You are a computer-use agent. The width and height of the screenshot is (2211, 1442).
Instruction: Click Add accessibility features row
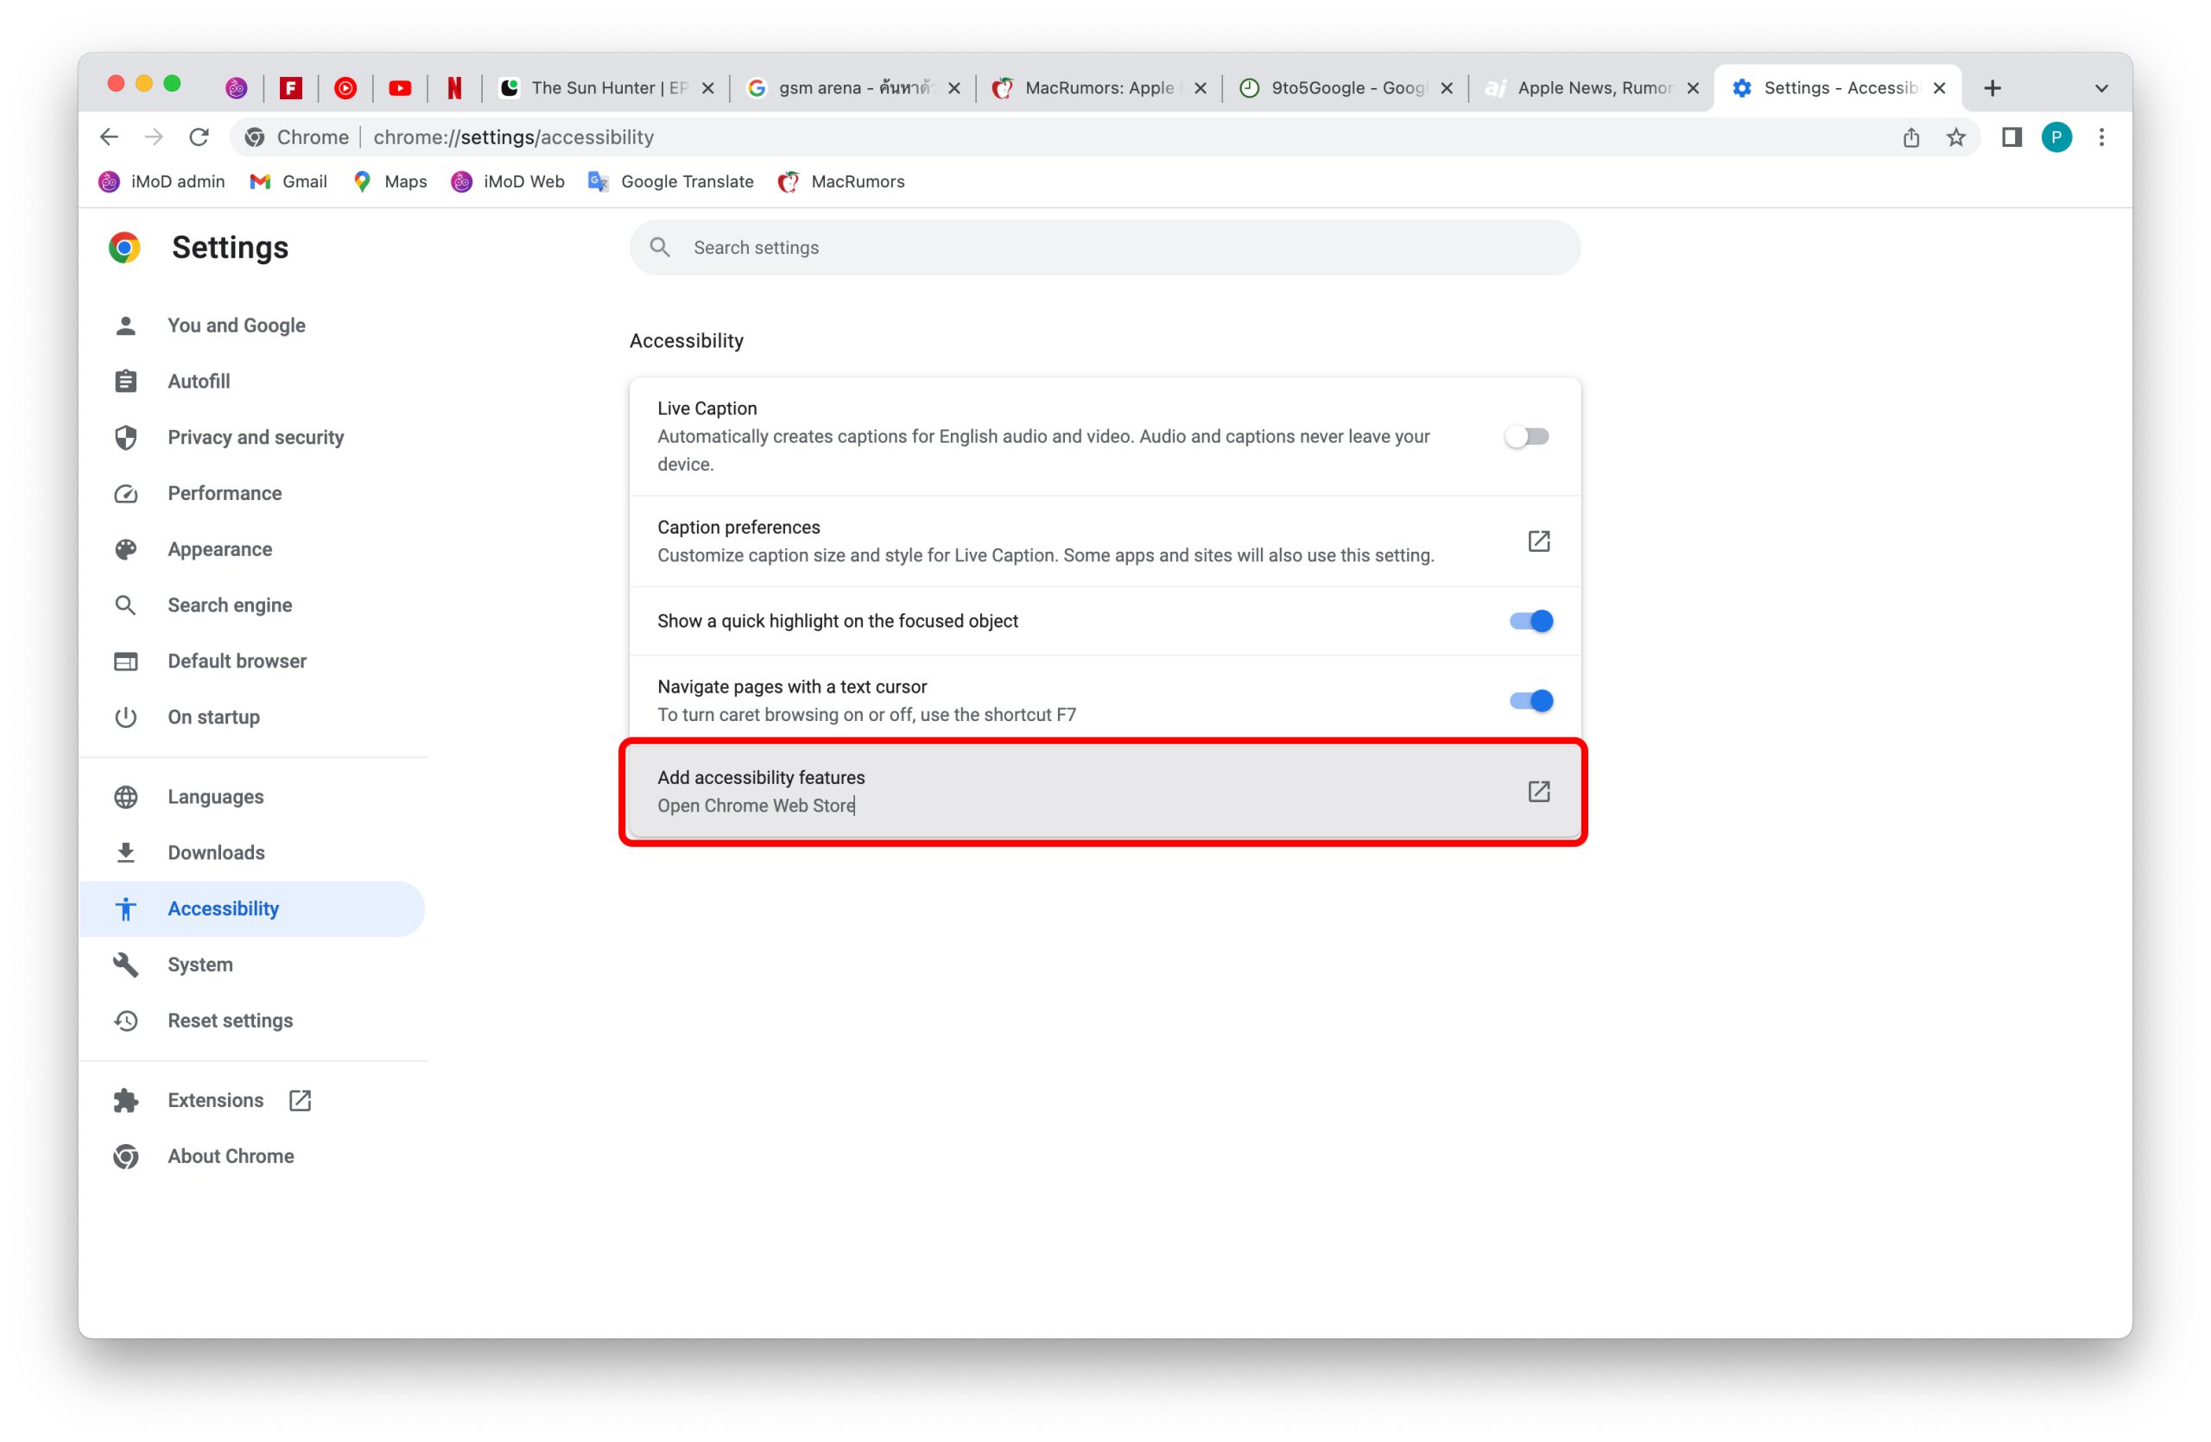coord(1104,792)
